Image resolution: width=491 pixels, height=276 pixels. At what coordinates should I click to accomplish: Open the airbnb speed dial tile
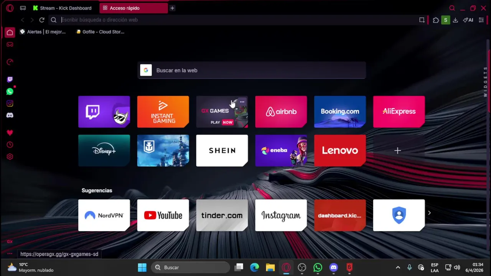(281, 112)
